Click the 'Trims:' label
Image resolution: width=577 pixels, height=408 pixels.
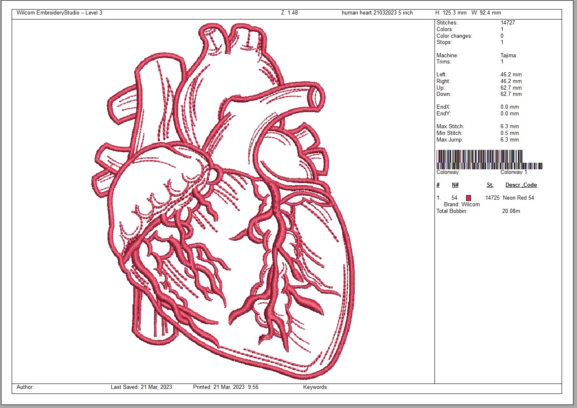[x=444, y=62]
